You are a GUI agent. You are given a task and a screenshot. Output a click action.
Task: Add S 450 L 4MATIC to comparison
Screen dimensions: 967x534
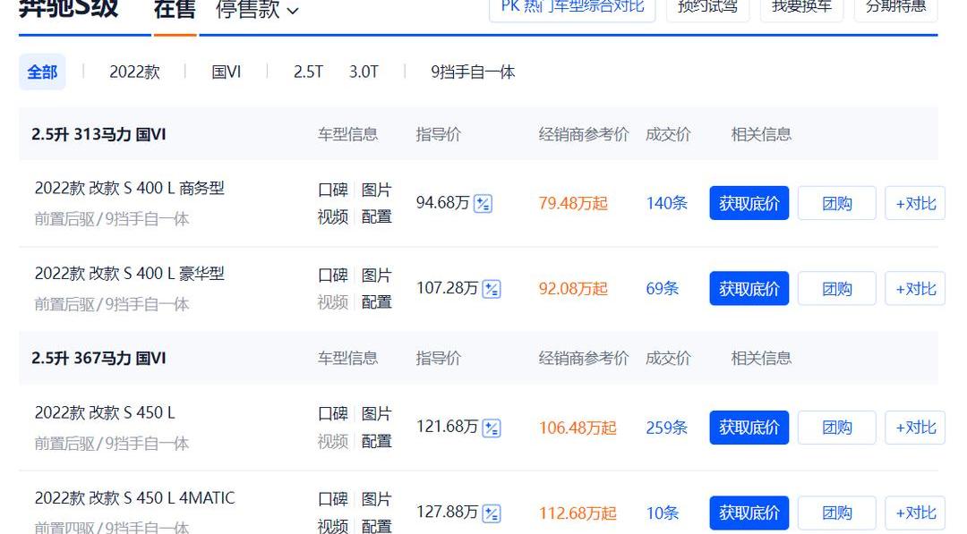click(915, 513)
